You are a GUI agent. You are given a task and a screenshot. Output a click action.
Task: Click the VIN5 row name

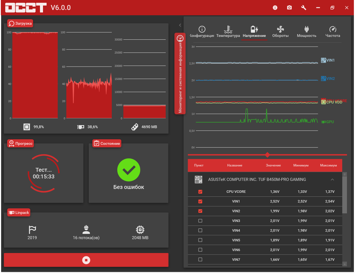(236, 240)
